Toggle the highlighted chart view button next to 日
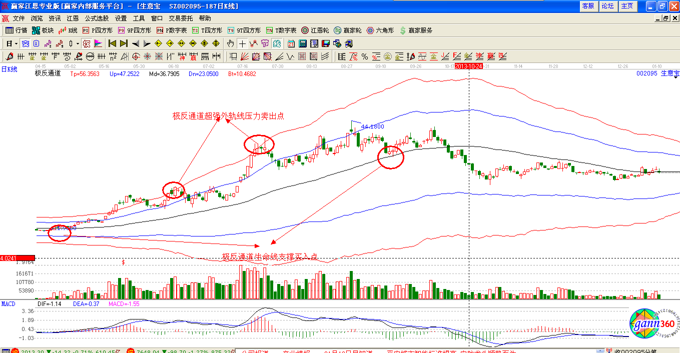 [x=25, y=43]
